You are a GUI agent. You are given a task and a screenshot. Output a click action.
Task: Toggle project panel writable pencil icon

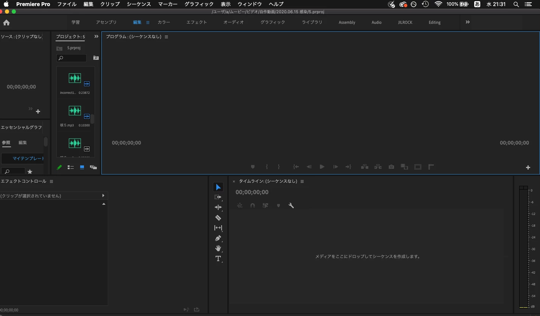point(59,167)
